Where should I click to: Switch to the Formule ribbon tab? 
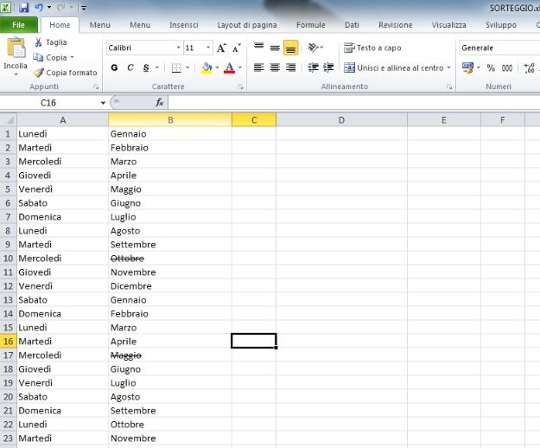[x=311, y=25]
